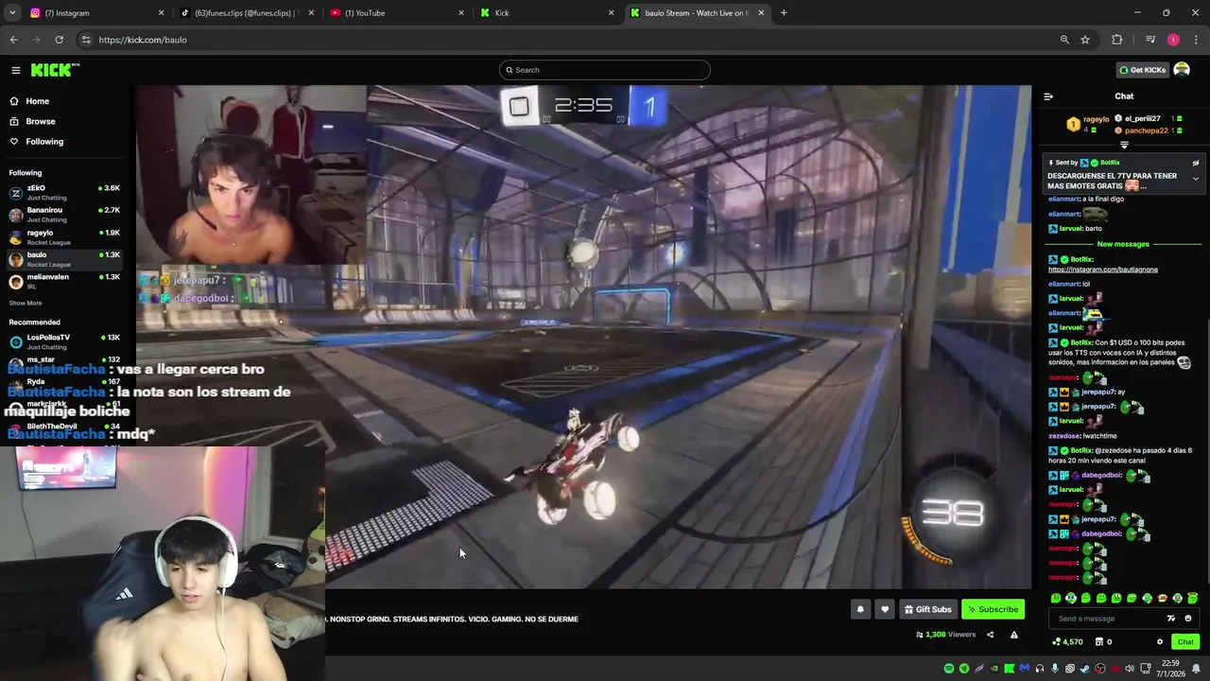Open the Kick sidebar hamburger menu
Viewport: 1210px width, 681px height.
click(15, 70)
